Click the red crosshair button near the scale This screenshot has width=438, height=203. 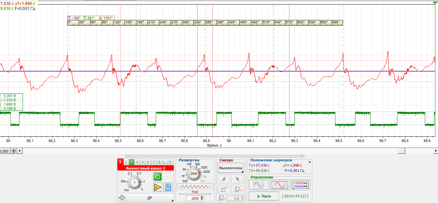pos(14,151)
